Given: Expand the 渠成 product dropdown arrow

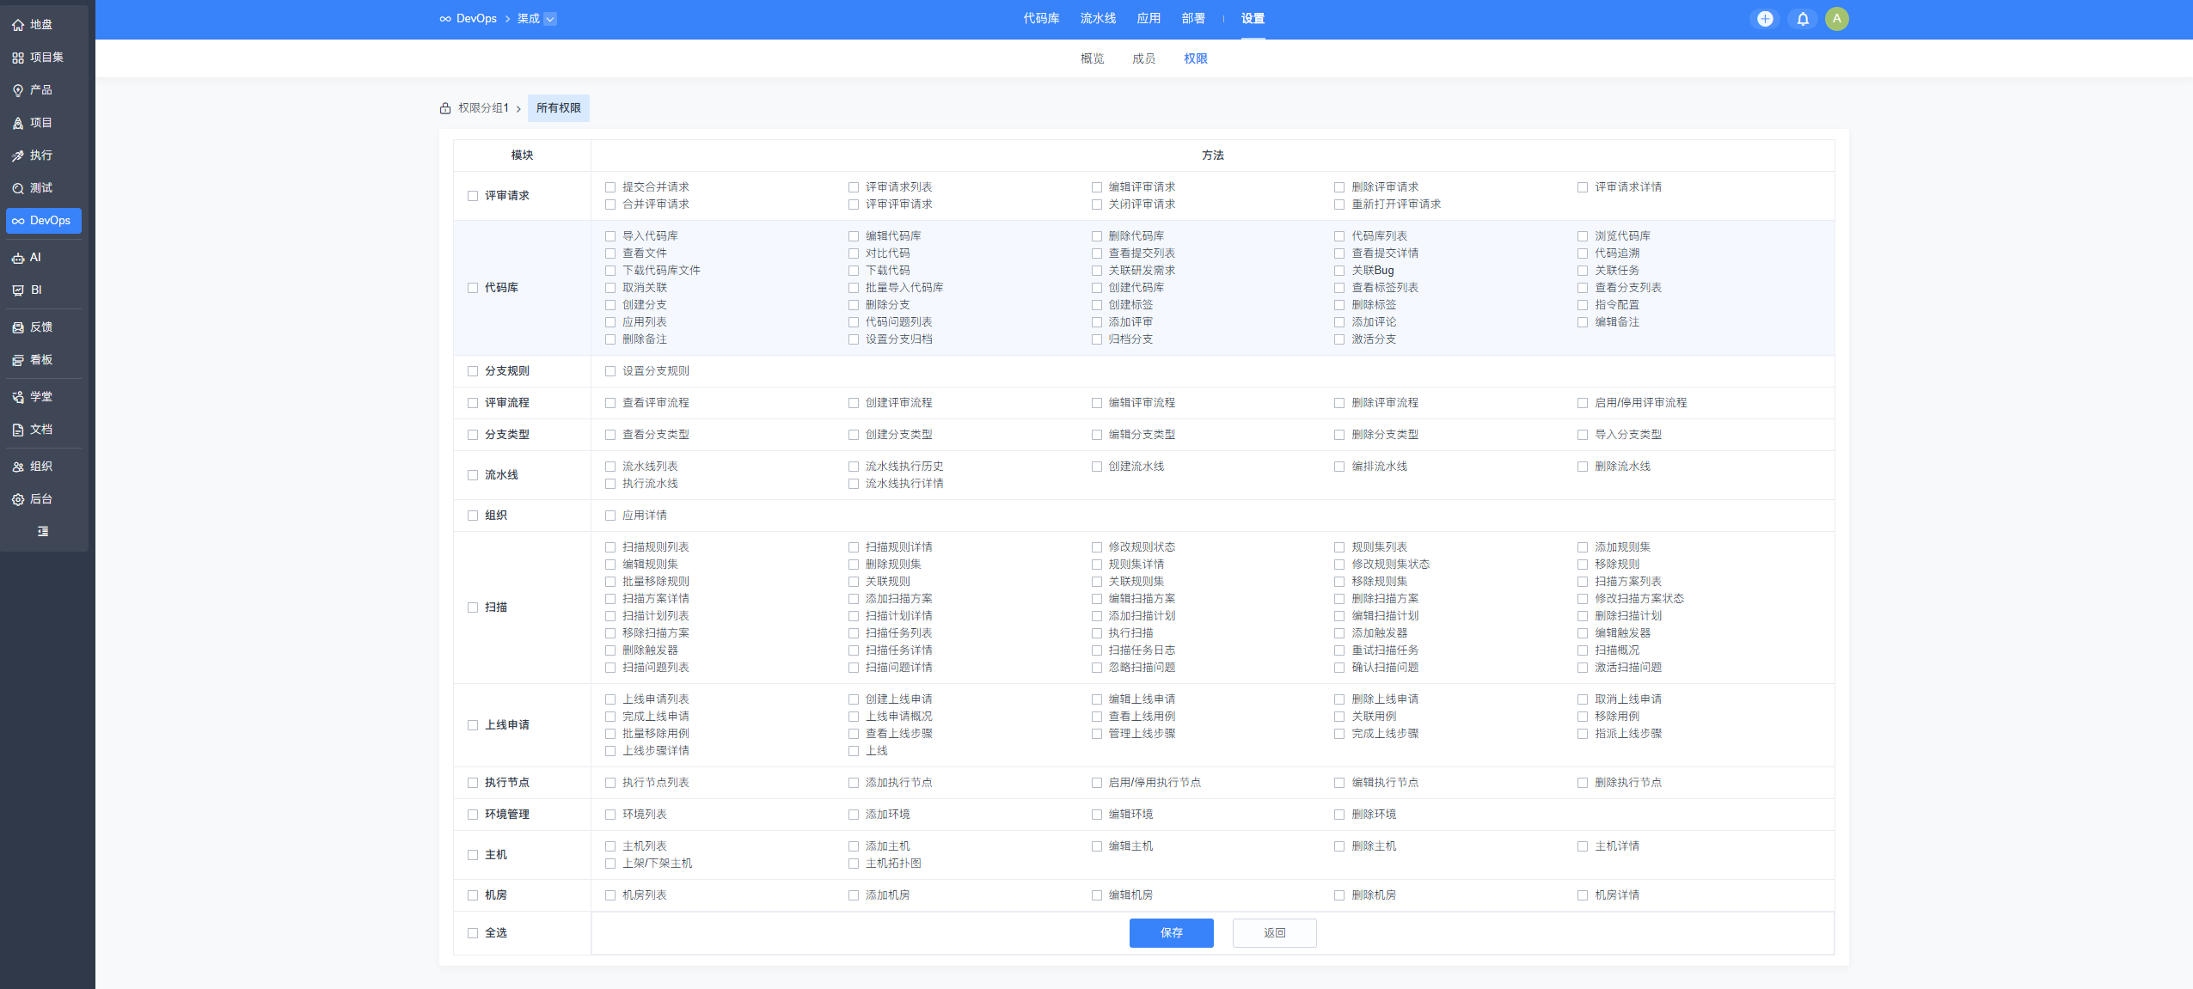Looking at the screenshot, I should 550,19.
